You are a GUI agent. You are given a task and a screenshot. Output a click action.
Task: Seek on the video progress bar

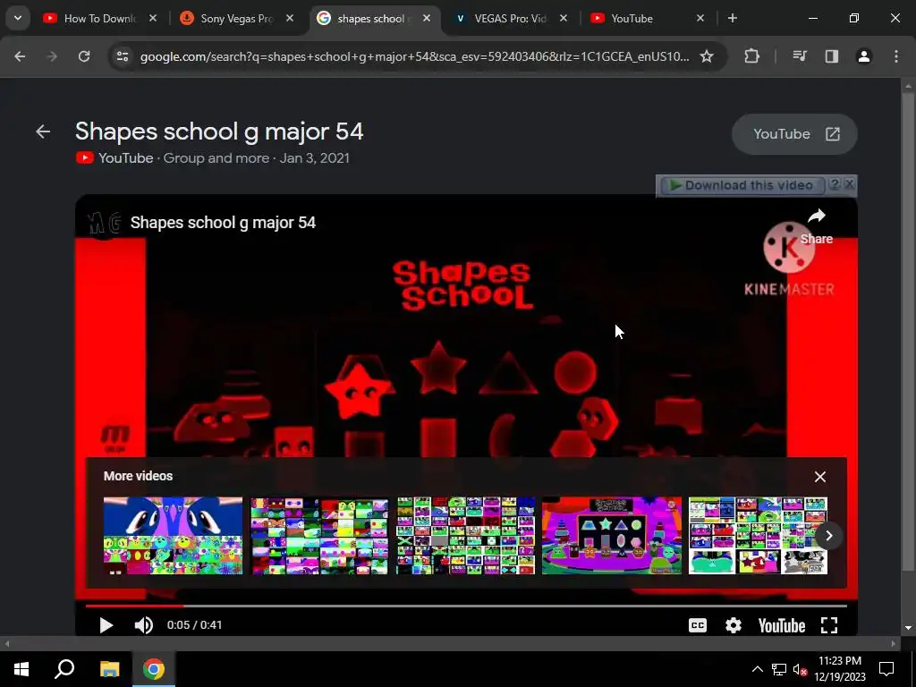click(466, 606)
